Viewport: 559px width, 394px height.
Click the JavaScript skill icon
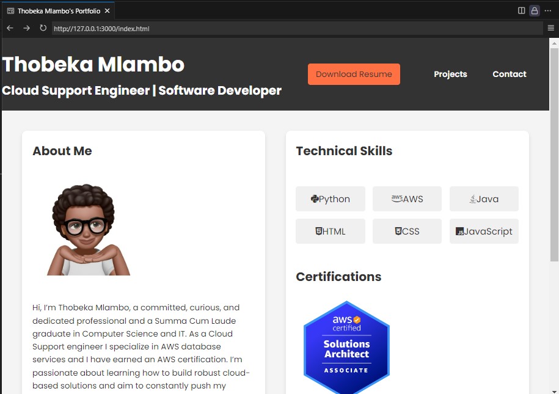click(459, 232)
